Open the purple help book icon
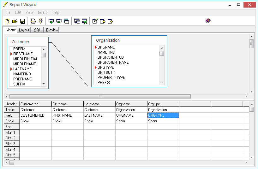Screen dimensions: 258x169 pyautogui.click(x=208, y=21)
